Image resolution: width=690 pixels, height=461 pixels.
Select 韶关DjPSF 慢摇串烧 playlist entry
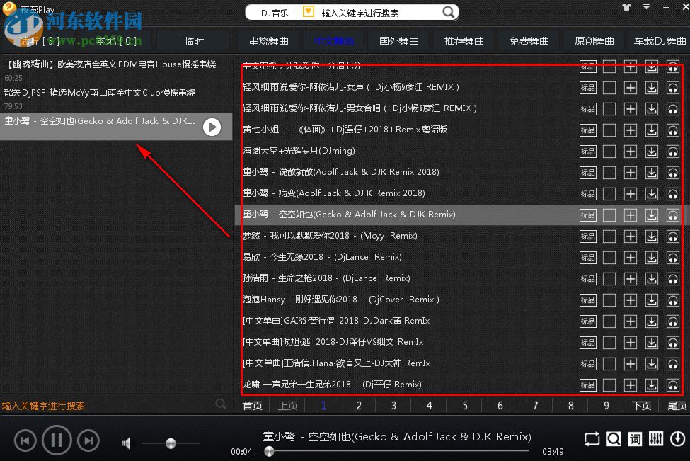coord(115,98)
